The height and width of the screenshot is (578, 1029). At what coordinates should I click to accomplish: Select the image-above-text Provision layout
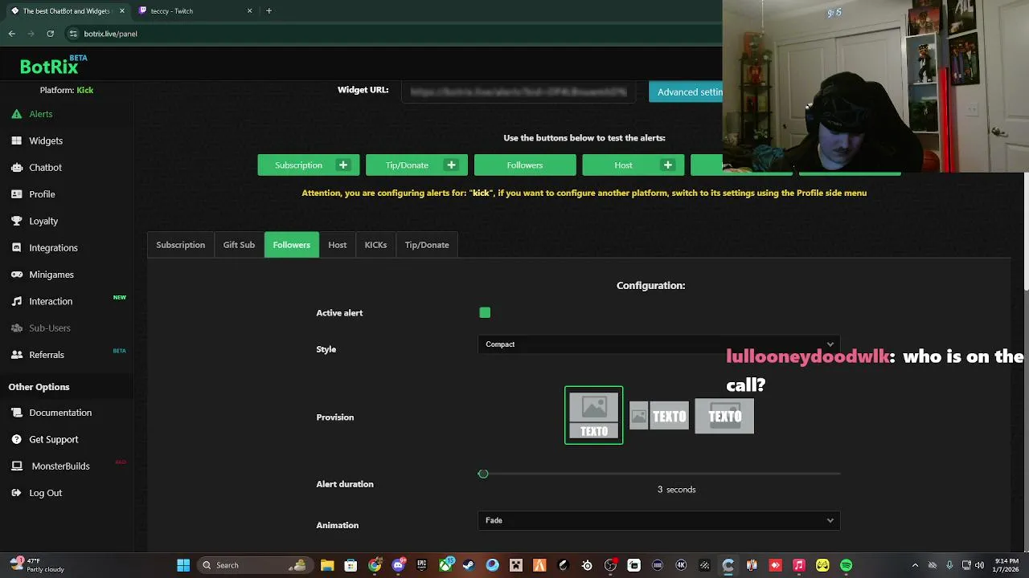594,415
